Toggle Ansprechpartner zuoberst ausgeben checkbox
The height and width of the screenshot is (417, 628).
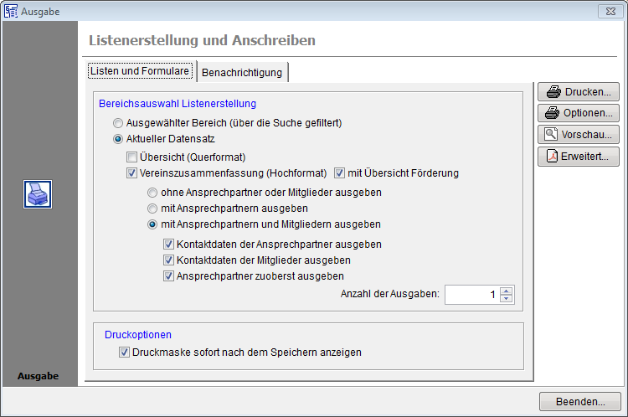(168, 275)
